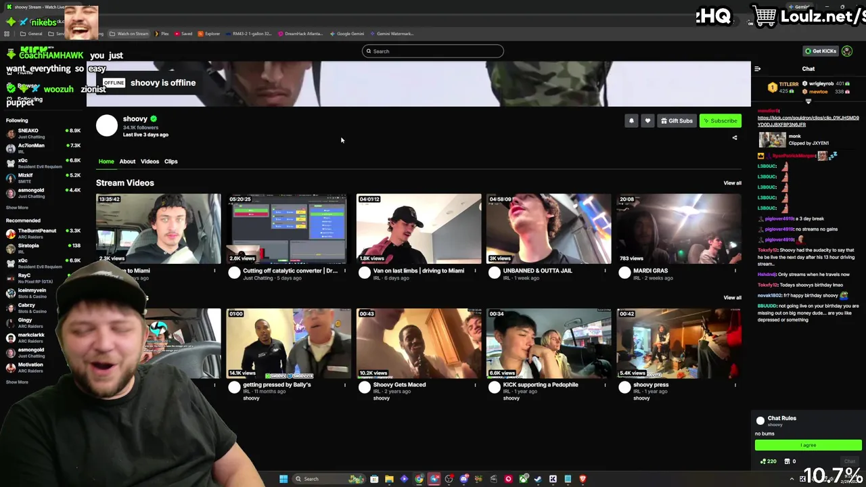Open Windows Start menu
The image size is (866, 487).
(283, 479)
